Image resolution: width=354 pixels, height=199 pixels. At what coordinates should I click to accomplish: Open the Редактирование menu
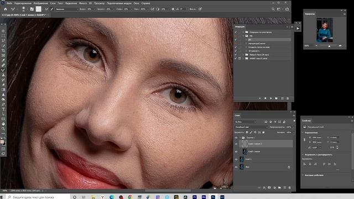click(x=23, y=3)
